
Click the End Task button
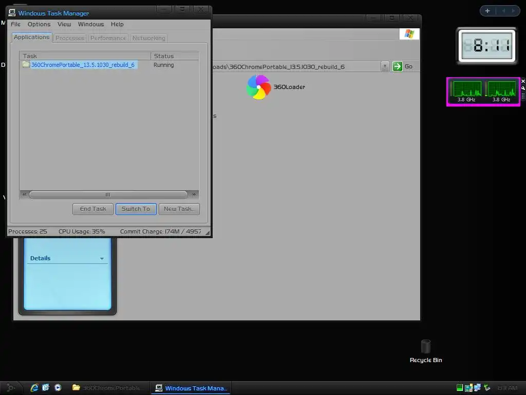(x=93, y=209)
